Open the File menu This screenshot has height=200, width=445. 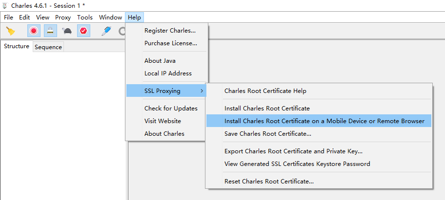tap(8, 17)
